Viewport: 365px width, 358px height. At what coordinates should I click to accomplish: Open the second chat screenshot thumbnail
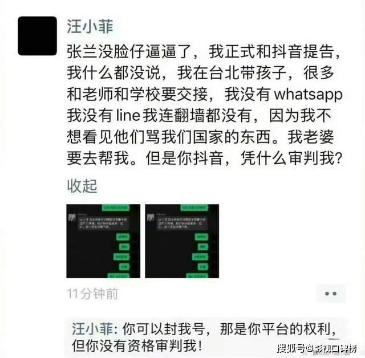pos(182,241)
